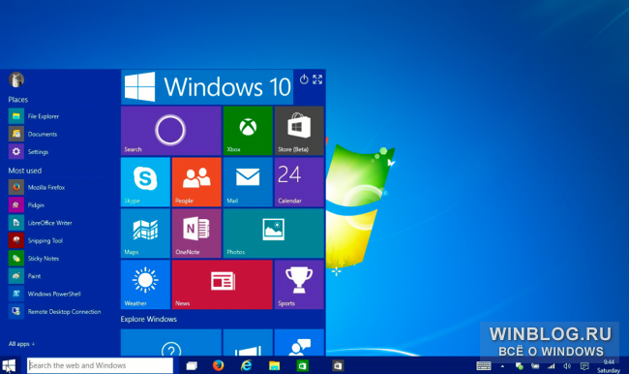Open Remote Desktop Connection entry
Image resolution: width=629 pixels, height=374 pixels.
click(54, 311)
